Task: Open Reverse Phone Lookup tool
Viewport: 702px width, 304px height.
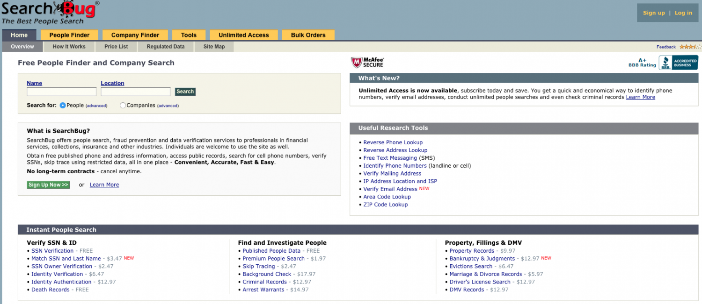Action: click(x=393, y=142)
